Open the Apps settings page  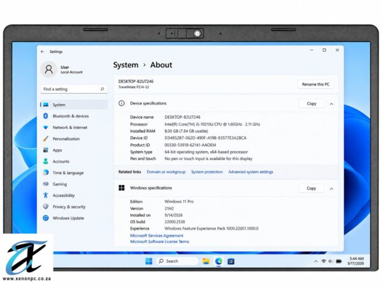coord(74,150)
